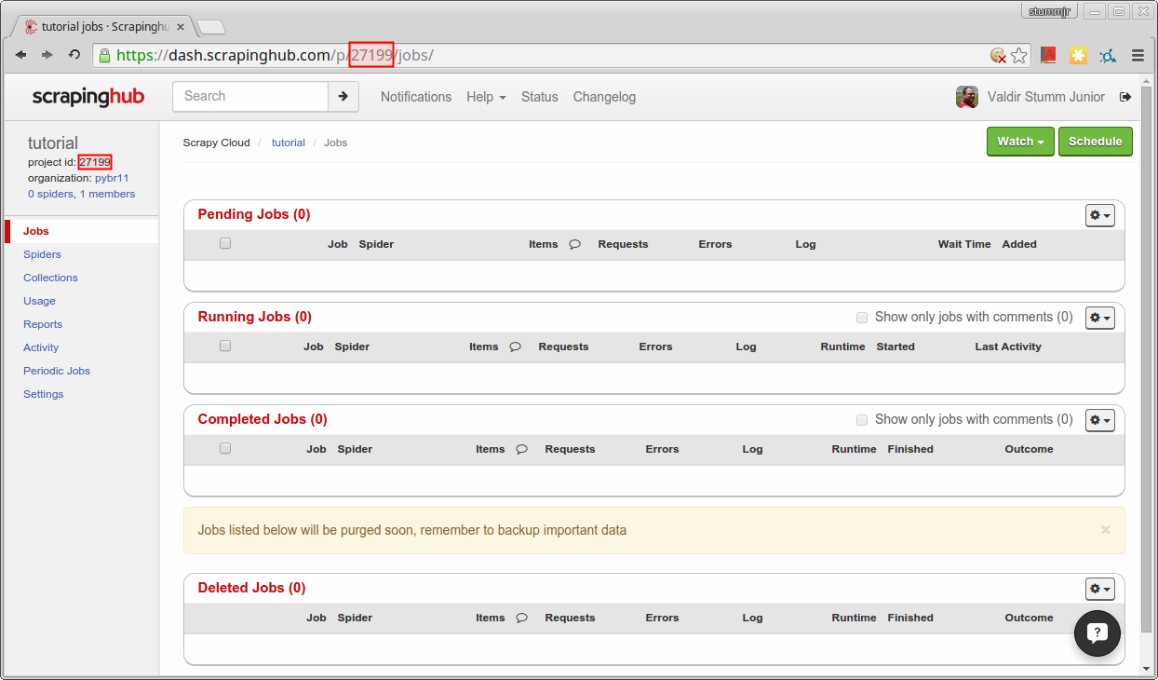
Task: Click the '1 members' link
Action: click(x=107, y=194)
